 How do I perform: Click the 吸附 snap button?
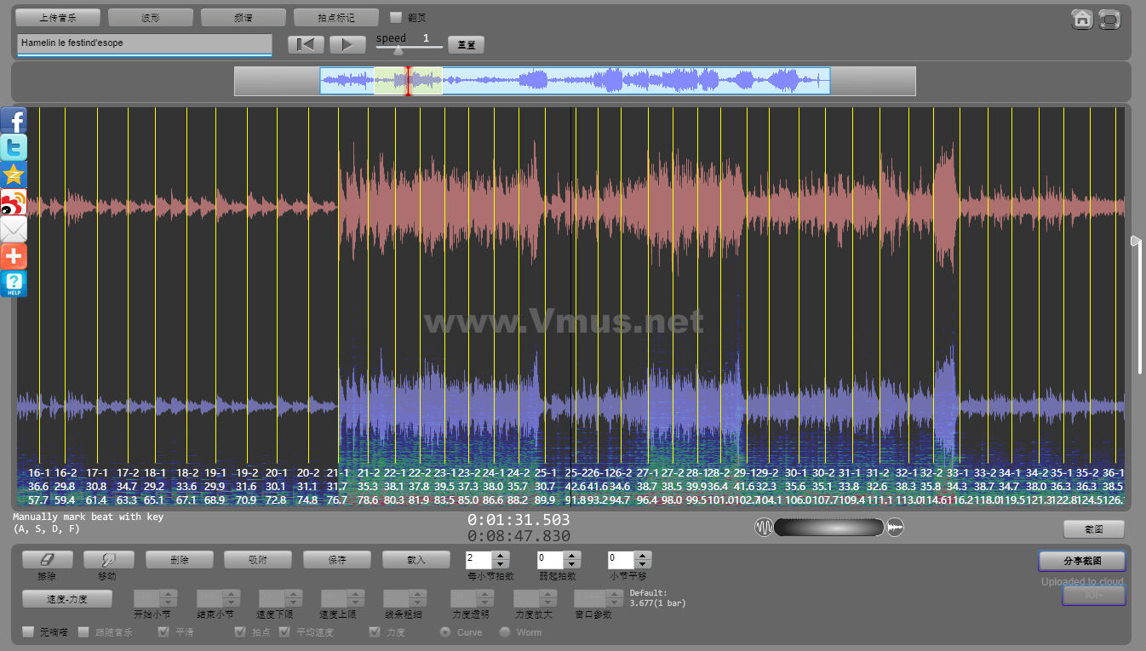click(258, 560)
